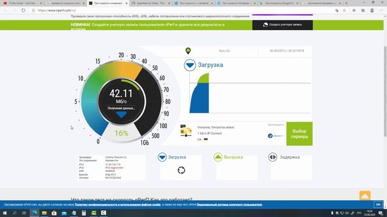Open Collections icon in Edge toolbar
Screen dimensions: 387x217
click(x=363, y=10)
